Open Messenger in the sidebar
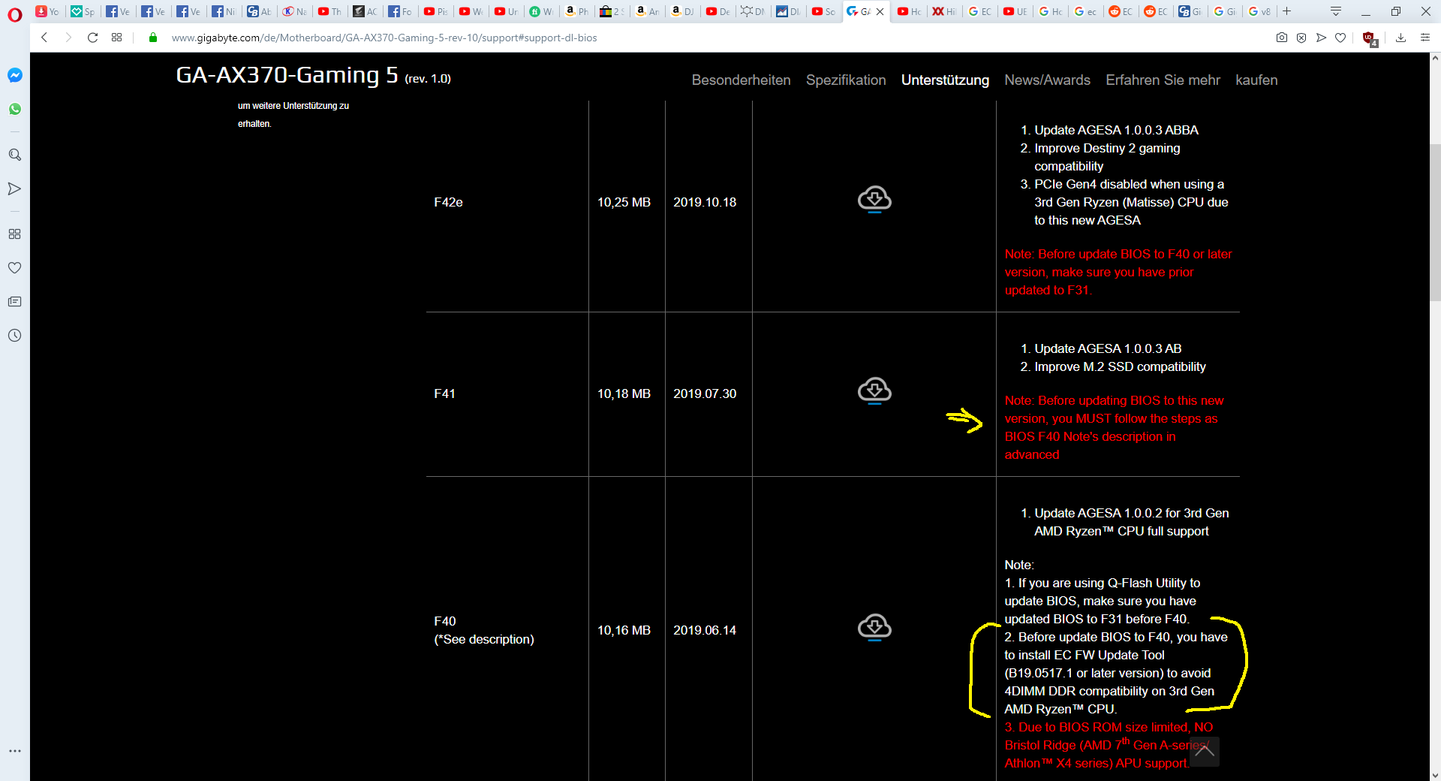Image resolution: width=1441 pixels, height=781 pixels. [14, 75]
